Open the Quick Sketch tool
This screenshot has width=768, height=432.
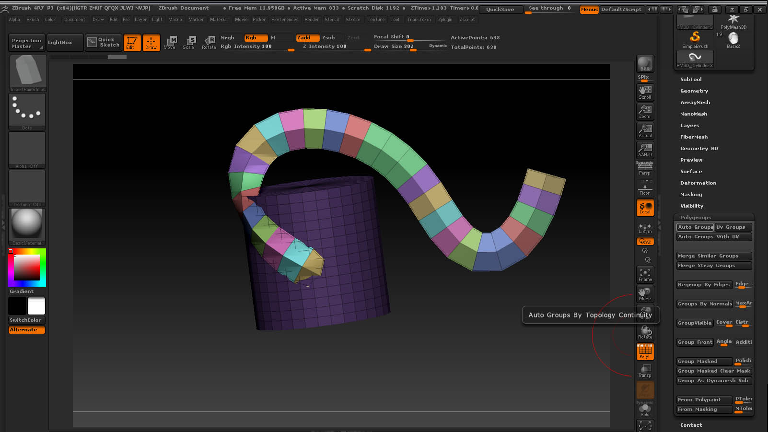[104, 42]
